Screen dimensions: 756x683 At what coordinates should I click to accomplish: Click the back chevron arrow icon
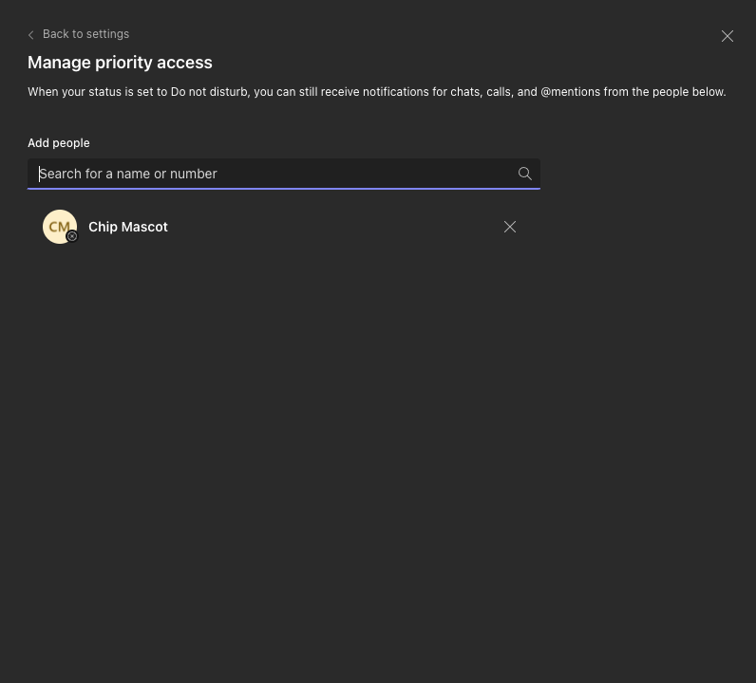coord(30,35)
